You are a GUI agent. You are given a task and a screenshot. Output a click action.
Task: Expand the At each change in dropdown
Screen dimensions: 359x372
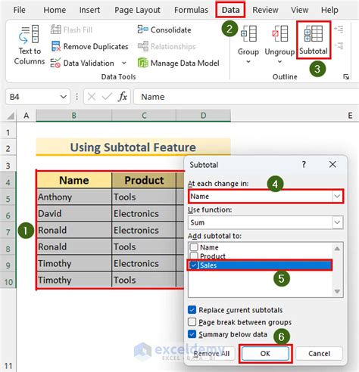tap(337, 196)
